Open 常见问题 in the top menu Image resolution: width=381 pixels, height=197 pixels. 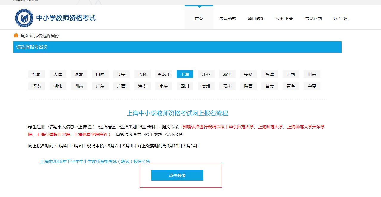(313, 19)
